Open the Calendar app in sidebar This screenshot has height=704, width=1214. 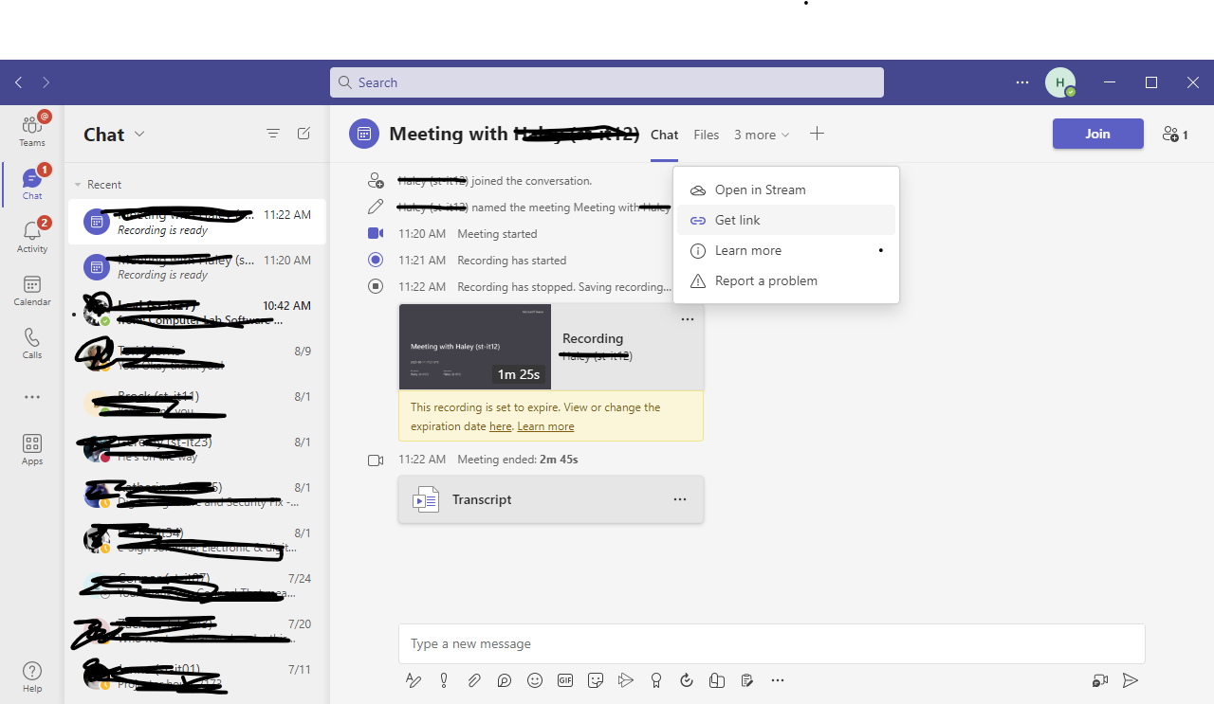click(32, 290)
